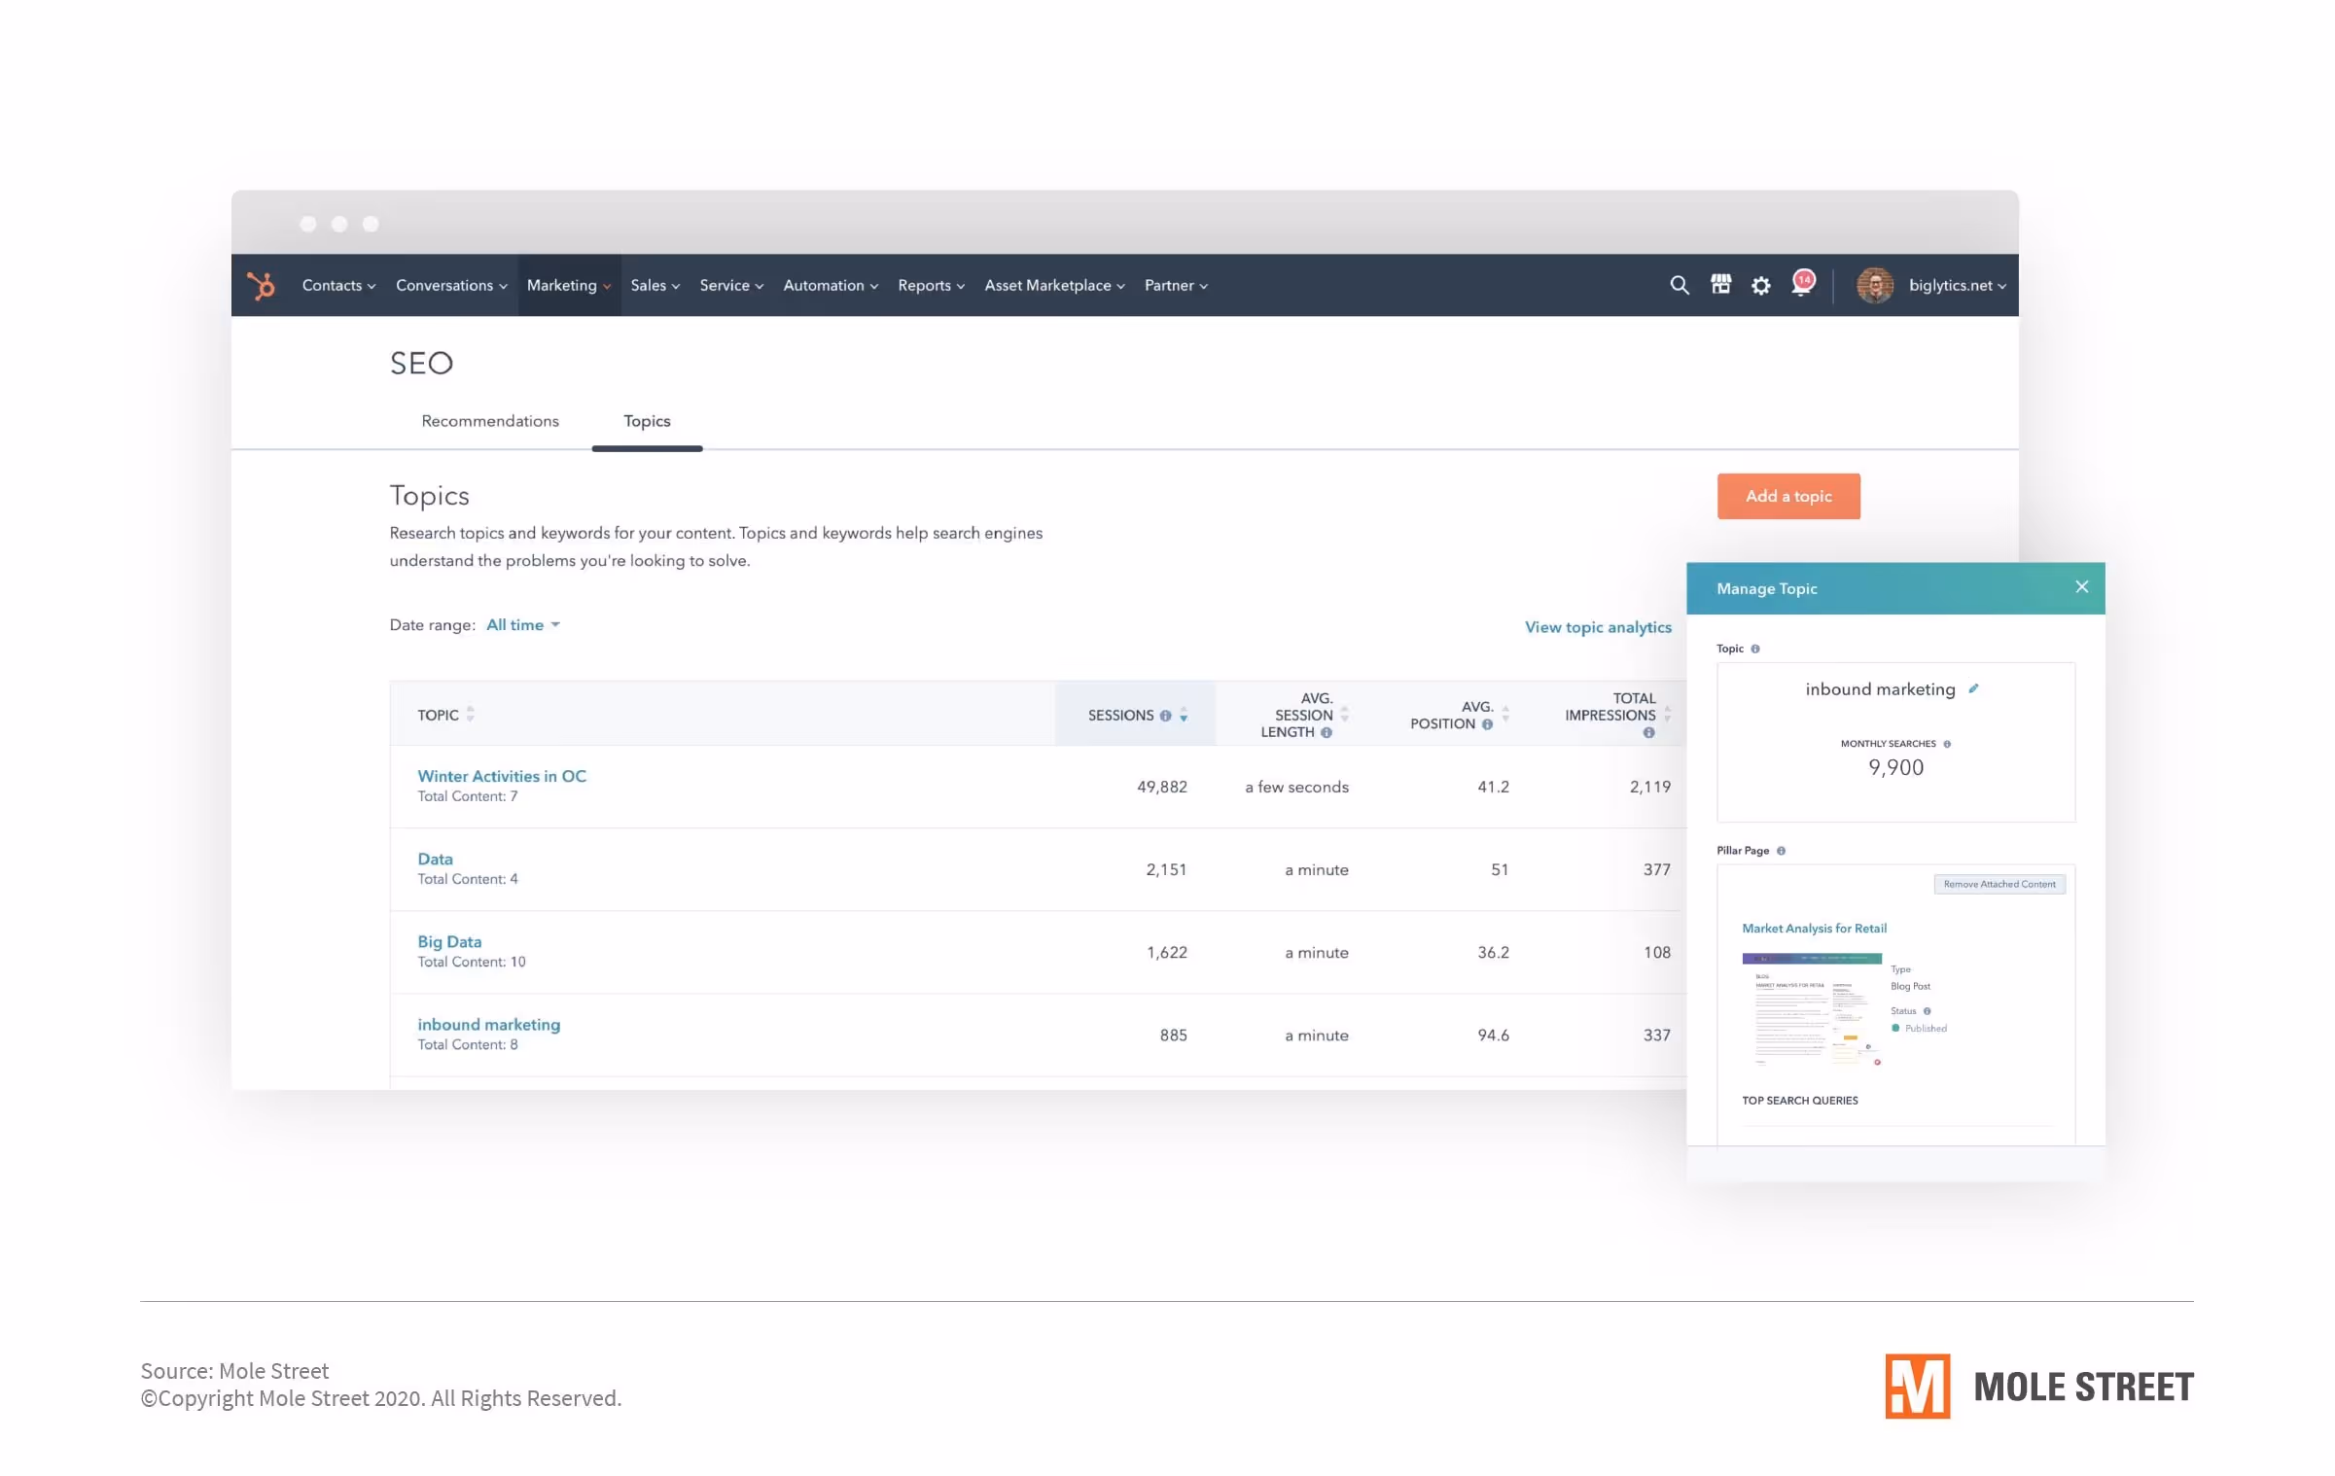The height and width of the screenshot is (1476, 2335).
Task: Click the Add a topic button
Action: 1787,496
